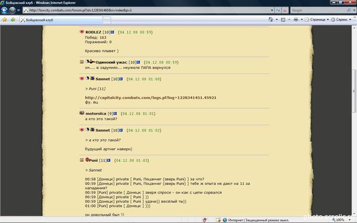Click the info icon in Sannet's 01:02 post

coord(121,130)
